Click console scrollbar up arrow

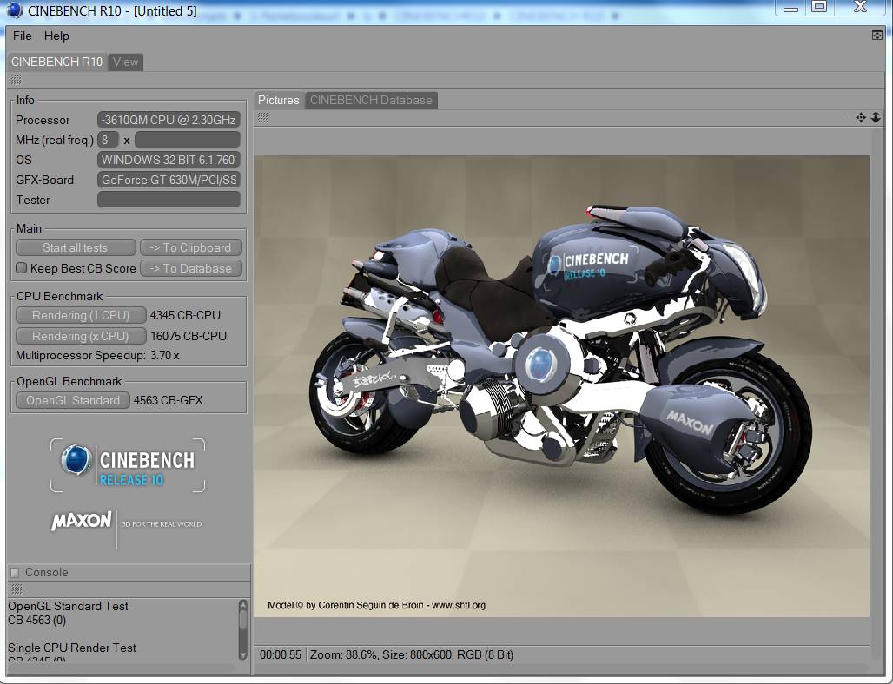click(243, 605)
